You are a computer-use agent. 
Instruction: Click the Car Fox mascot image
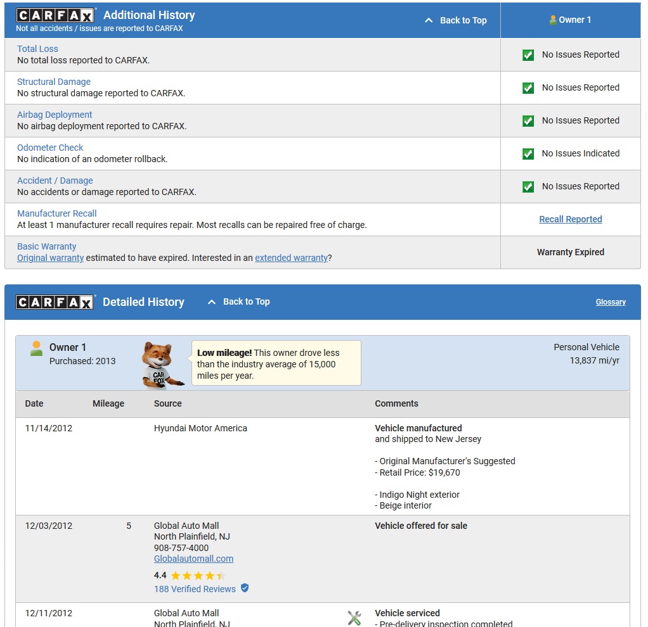(161, 365)
